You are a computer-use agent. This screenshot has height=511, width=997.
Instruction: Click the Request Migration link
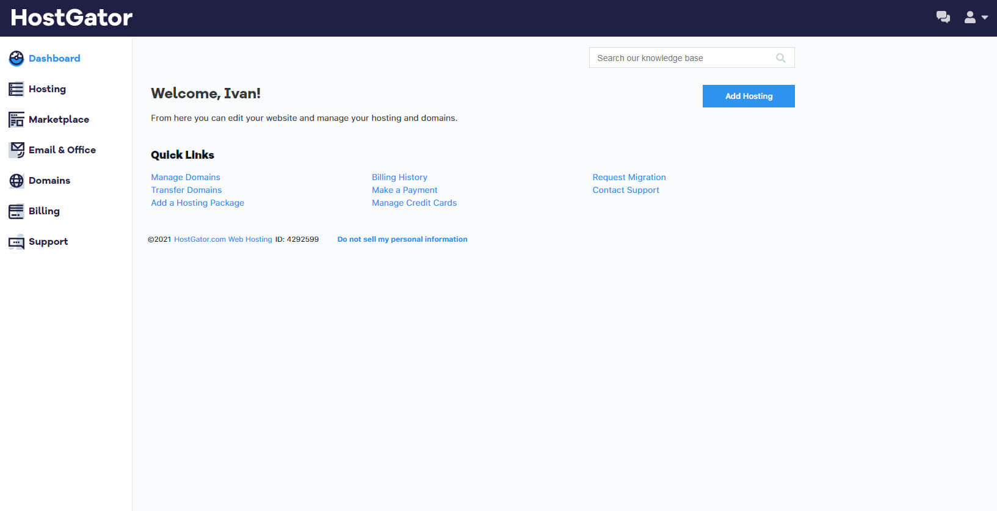[x=629, y=177]
